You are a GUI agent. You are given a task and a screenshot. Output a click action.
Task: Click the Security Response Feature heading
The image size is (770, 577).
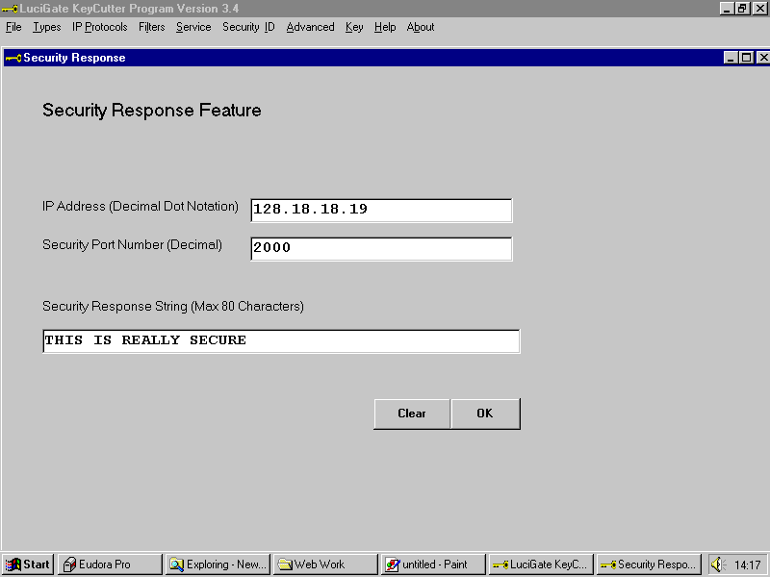tap(152, 111)
